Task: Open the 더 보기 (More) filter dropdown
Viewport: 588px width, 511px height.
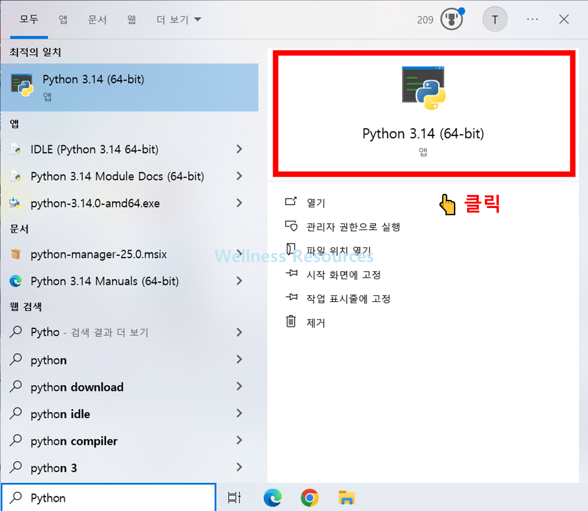Action: pos(179,20)
